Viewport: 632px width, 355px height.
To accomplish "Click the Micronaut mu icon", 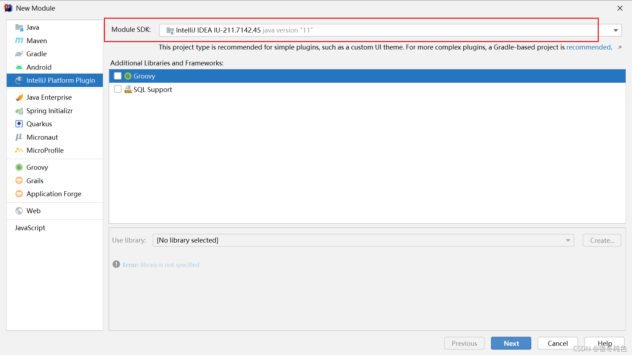I will pyautogui.click(x=19, y=137).
